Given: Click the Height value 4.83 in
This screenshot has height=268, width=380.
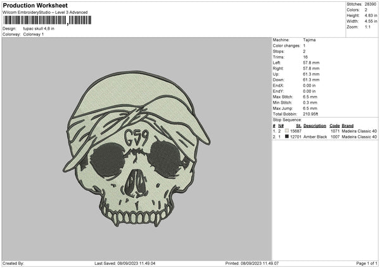Looking at the screenshot, I should 370,15.
